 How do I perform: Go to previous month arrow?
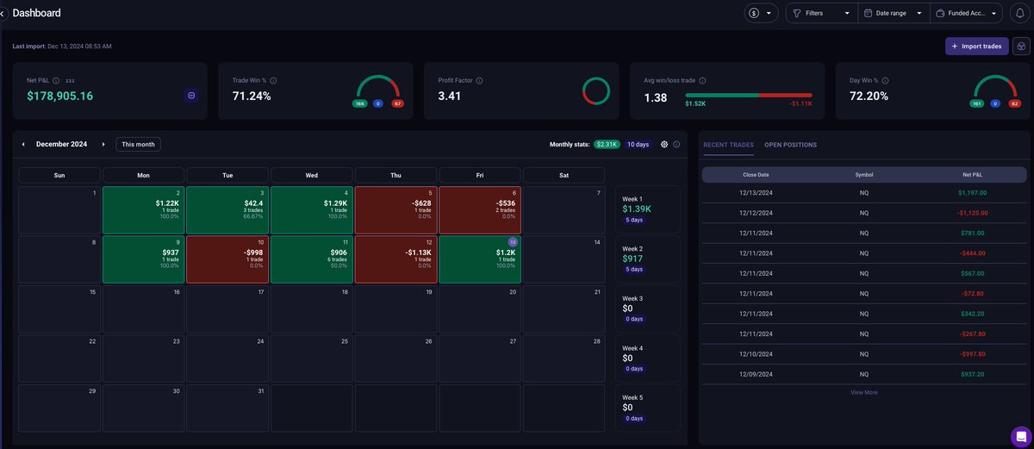click(x=23, y=145)
